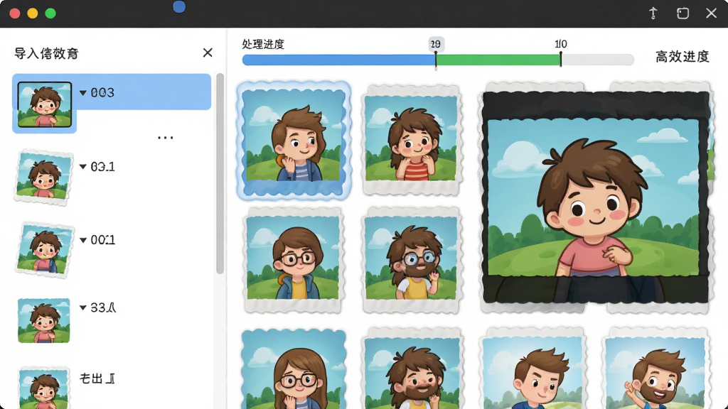Image resolution: width=728 pixels, height=409 pixels.
Task: Choose the thumbnail beside the 33.A label
Action: click(x=43, y=320)
